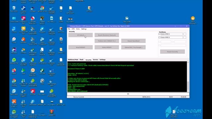This screenshot has width=212, height=119.
Task: Open Google Chrome desktop shortcut
Action: coord(14,82)
